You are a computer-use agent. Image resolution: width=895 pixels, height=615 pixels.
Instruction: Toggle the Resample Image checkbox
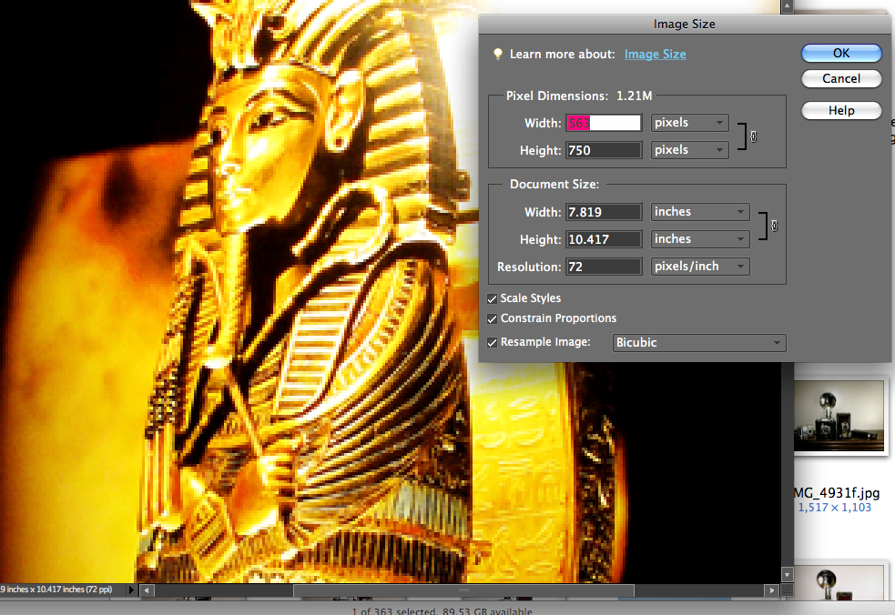pos(492,343)
